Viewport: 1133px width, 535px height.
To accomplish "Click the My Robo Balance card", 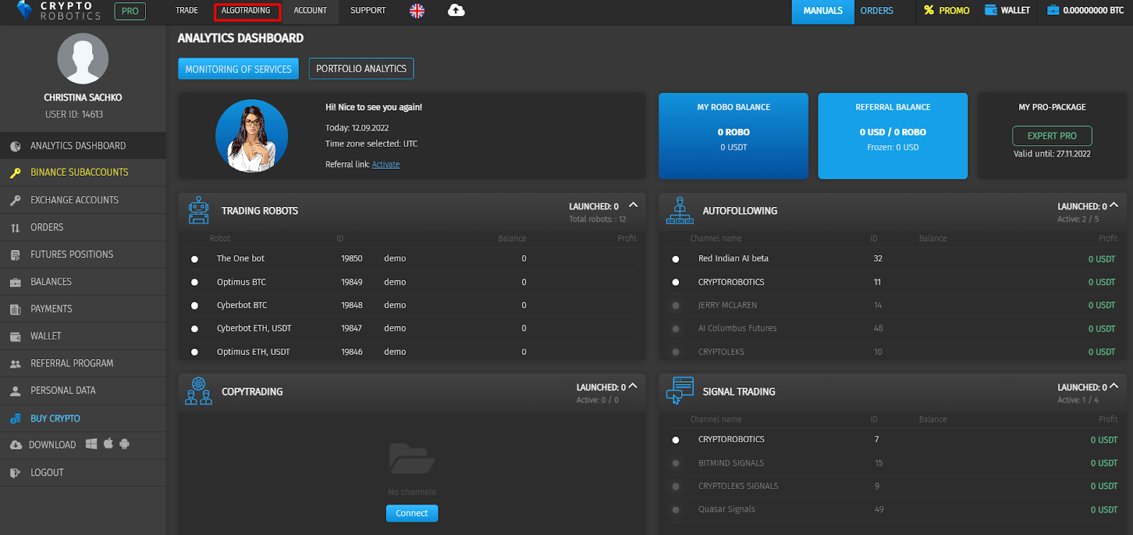I will click(734, 136).
